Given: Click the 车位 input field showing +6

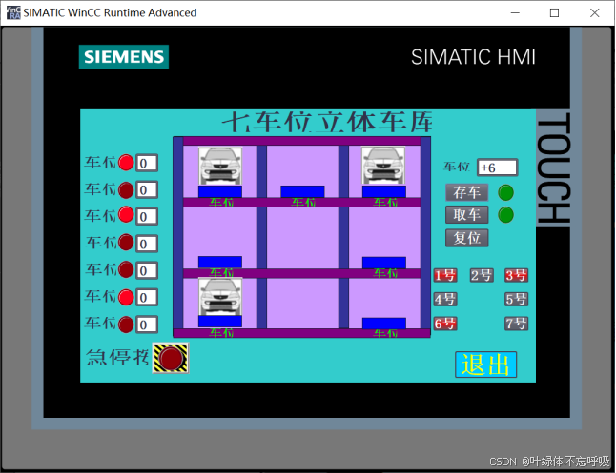Looking at the screenshot, I should tap(498, 168).
